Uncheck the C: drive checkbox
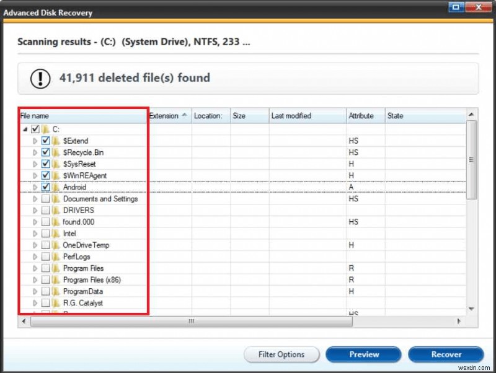The image size is (496, 373). [35, 129]
